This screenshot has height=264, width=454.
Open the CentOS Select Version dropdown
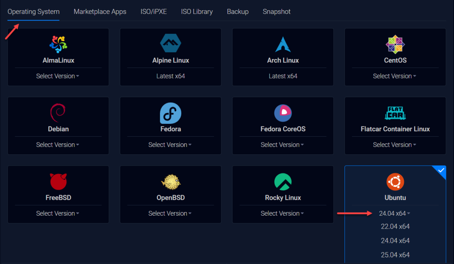click(395, 76)
